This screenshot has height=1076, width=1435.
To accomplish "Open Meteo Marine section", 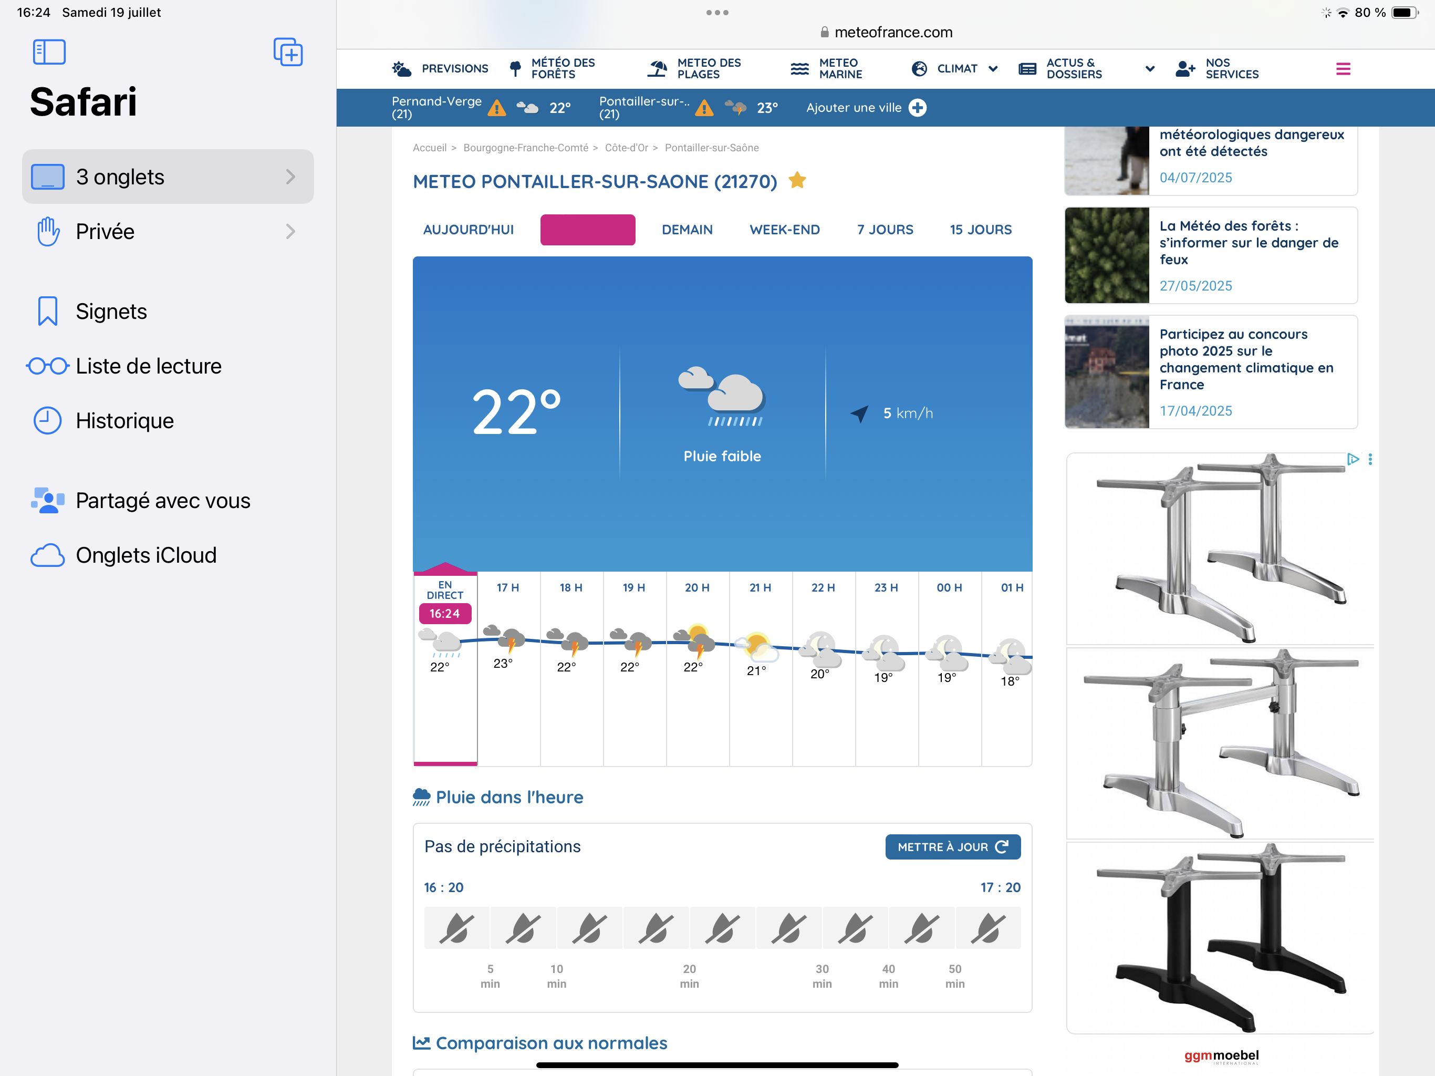I will [x=826, y=69].
